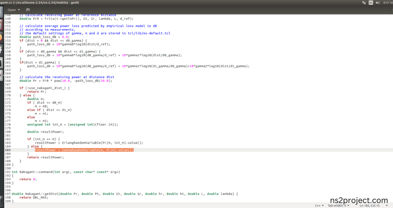Click 'int Nakagami::command' function signature
This screenshot has width=393, height=208.
(66, 172)
